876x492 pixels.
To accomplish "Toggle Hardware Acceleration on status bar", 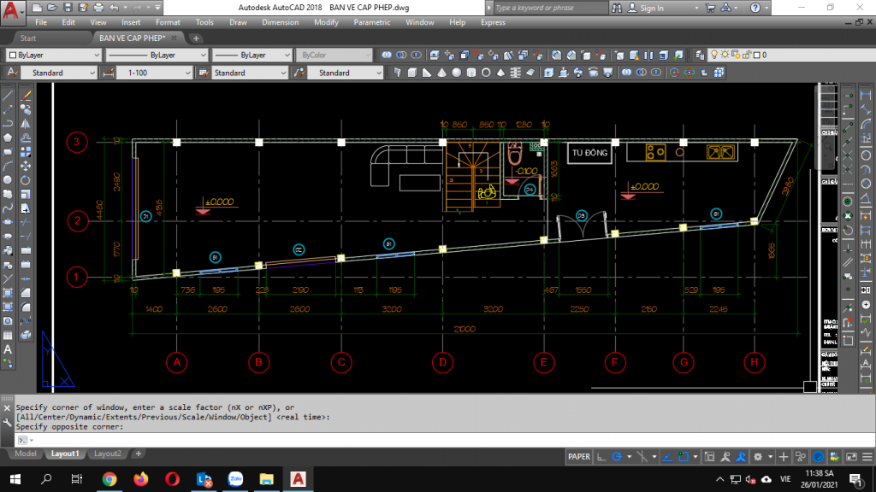I will [818, 457].
